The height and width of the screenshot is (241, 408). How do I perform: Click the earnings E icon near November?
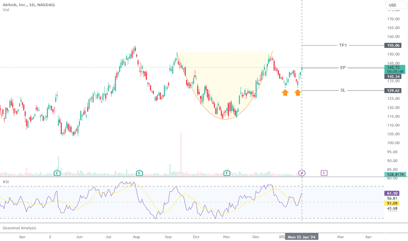coord(227,173)
